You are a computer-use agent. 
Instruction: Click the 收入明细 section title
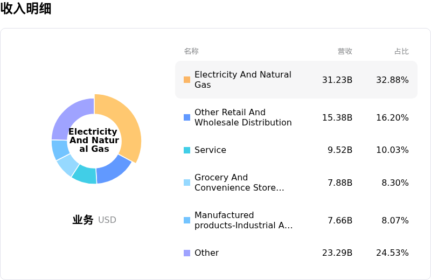click(26, 9)
